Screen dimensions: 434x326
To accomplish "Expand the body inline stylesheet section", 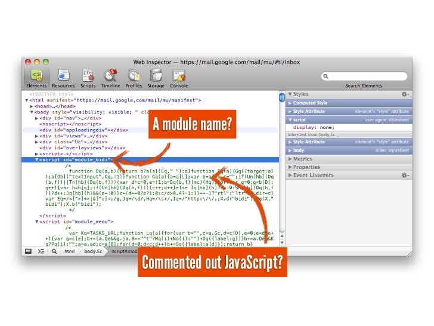I will [x=290, y=150].
